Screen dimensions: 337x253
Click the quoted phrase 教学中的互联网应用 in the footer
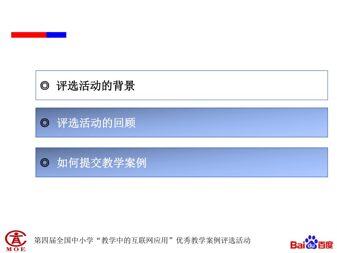(x=135, y=240)
